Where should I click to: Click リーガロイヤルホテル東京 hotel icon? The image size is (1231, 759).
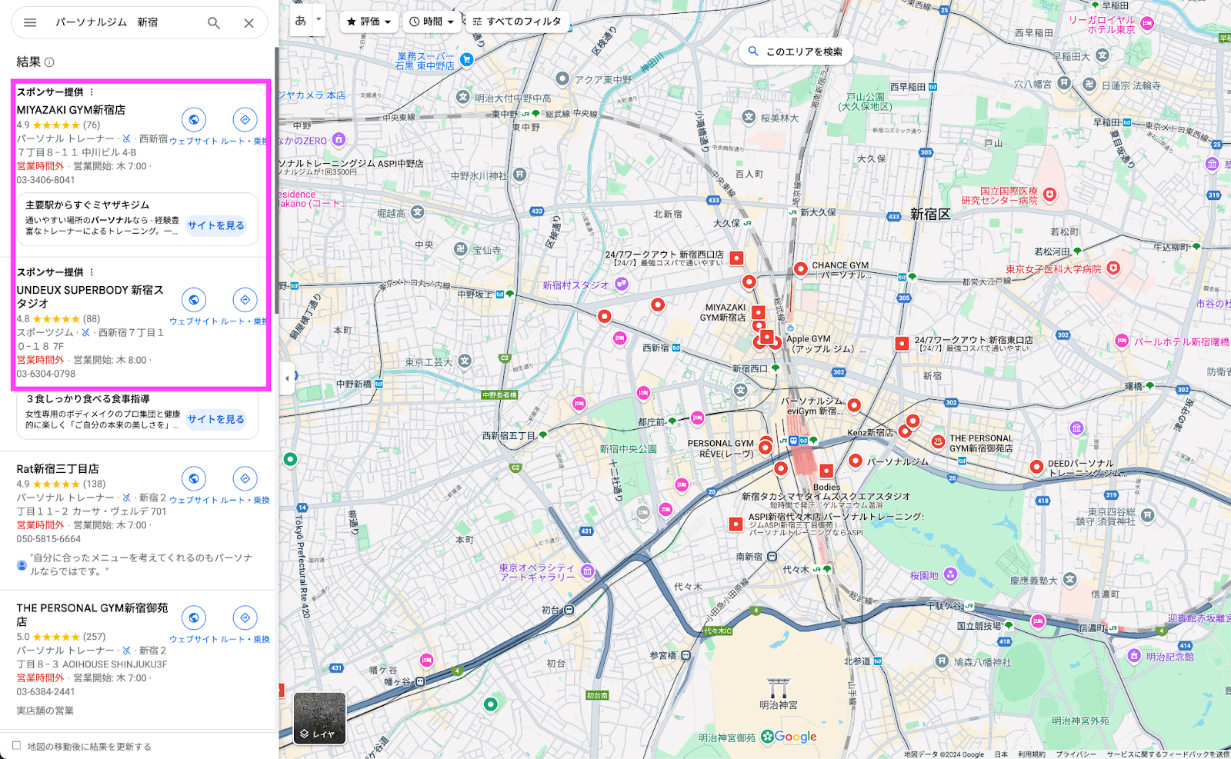click(1147, 23)
